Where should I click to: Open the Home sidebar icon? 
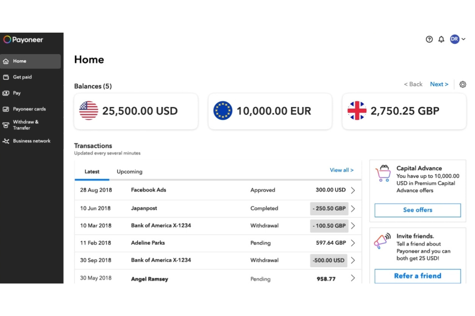(x=6, y=61)
